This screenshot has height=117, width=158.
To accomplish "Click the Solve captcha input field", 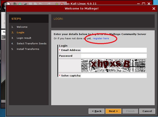I will pos(114,76).
